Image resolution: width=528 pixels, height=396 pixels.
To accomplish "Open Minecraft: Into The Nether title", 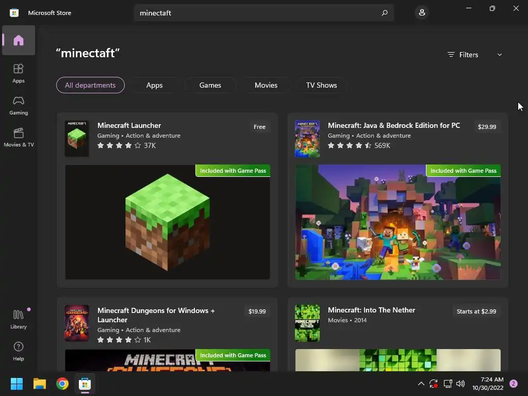I will point(371,310).
